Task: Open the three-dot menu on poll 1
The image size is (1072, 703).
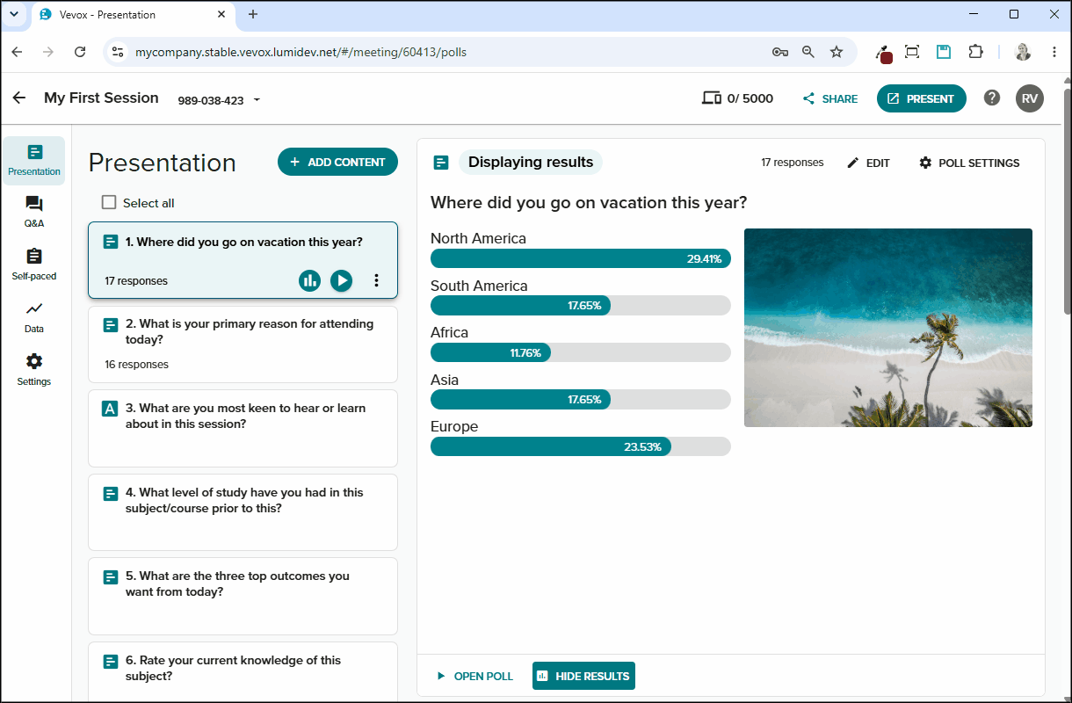Action: coord(376,280)
